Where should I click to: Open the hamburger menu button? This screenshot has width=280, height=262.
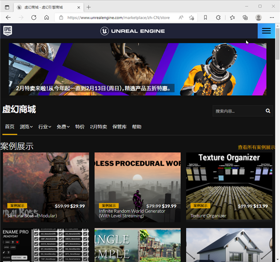pyautogui.click(x=266, y=31)
